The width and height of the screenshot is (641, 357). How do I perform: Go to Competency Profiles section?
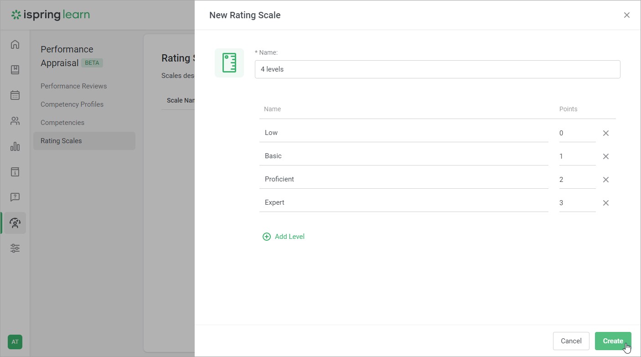(72, 104)
